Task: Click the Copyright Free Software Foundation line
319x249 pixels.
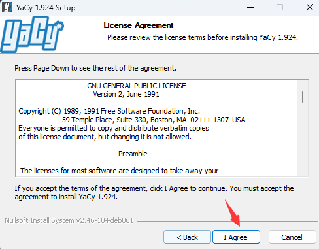Action: (109, 111)
